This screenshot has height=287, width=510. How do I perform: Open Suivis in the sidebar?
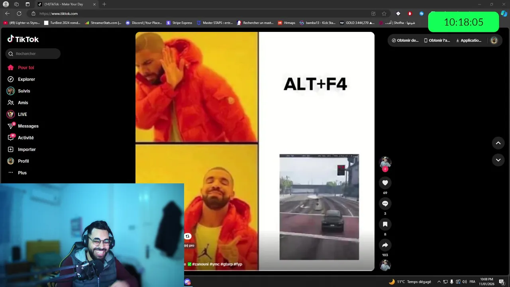click(19, 91)
